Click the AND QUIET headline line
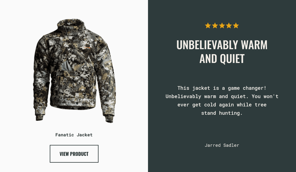Image resolution: width=296 pixels, height=172 pixels. point(222,59)
